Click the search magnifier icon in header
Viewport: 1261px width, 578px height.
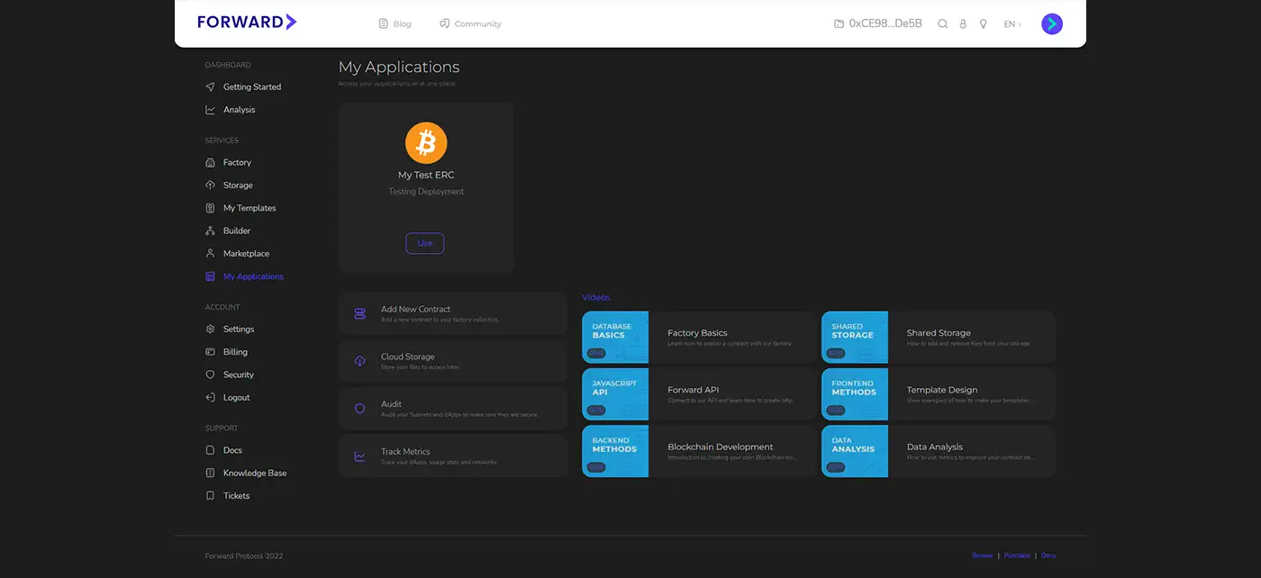(x=942, y=24)
